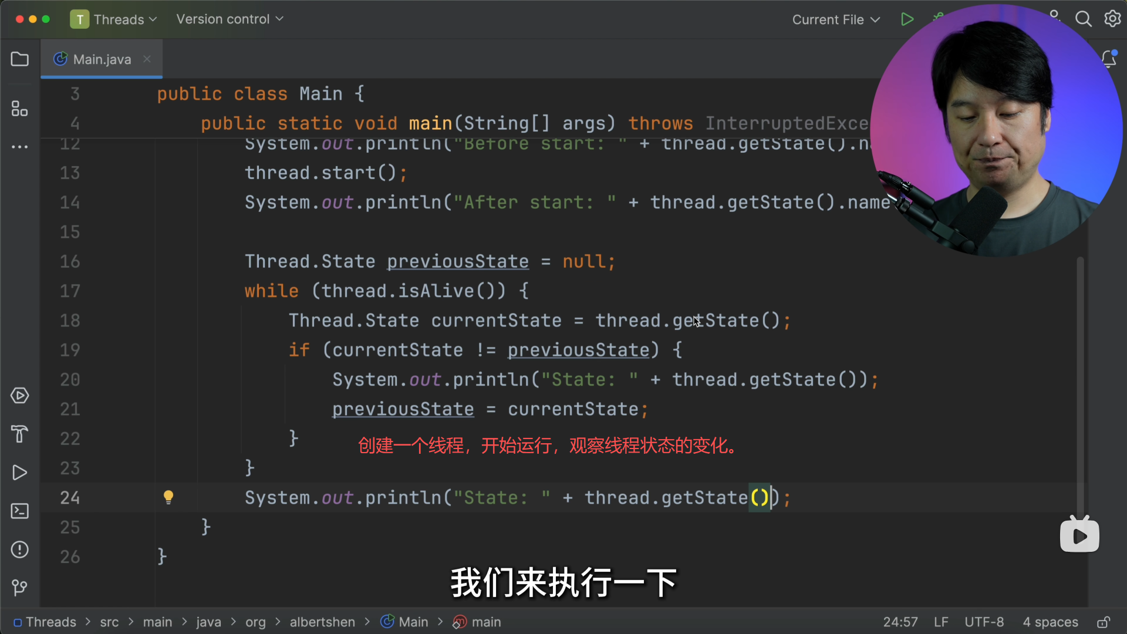Screen dimensions: 1127x634
Task: Open the Project folder tool window
Action: coord(20,59)
